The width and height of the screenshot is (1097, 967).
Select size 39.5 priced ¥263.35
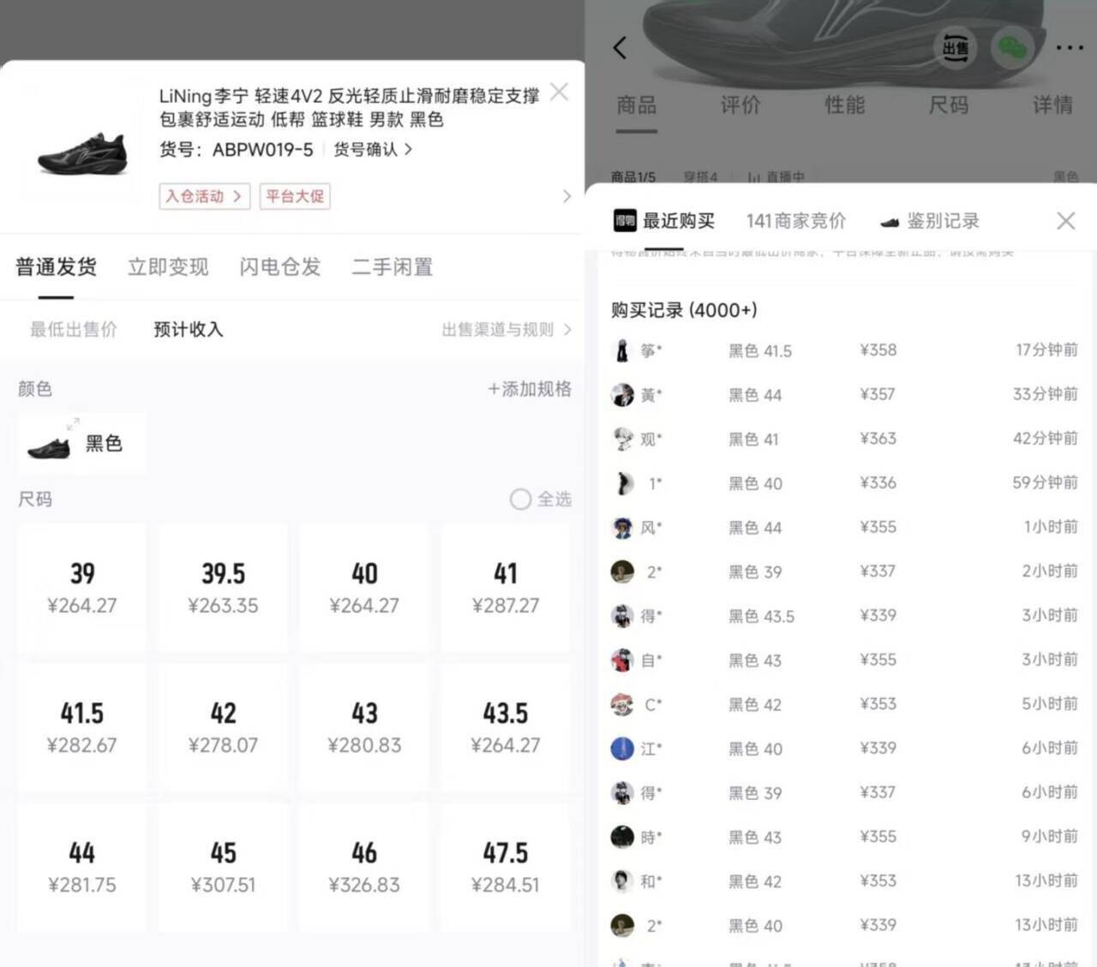click(223, 588)
